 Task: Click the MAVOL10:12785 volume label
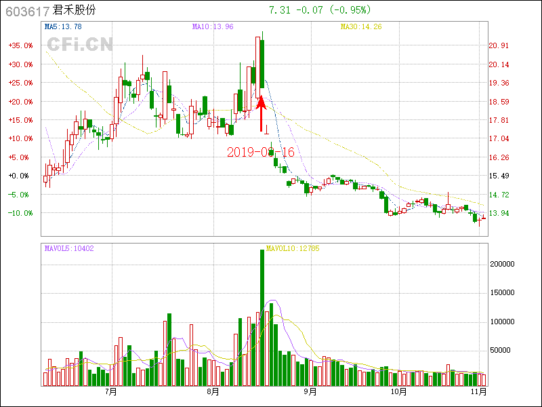click(x=293, y=248)
